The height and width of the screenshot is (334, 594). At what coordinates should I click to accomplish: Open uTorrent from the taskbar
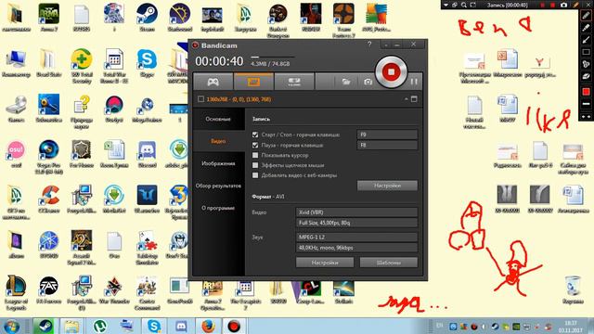pyautogui.click(x=100, y=326)
